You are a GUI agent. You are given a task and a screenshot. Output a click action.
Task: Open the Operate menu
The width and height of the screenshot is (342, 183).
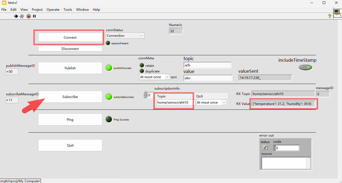pyautogui.click(x=53, y=9)
